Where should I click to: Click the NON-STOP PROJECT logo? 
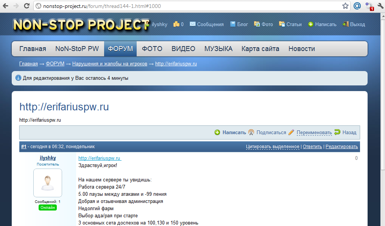pyautogui.click(x=81, y=25)
